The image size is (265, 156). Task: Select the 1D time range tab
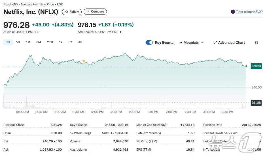(8, 42)
